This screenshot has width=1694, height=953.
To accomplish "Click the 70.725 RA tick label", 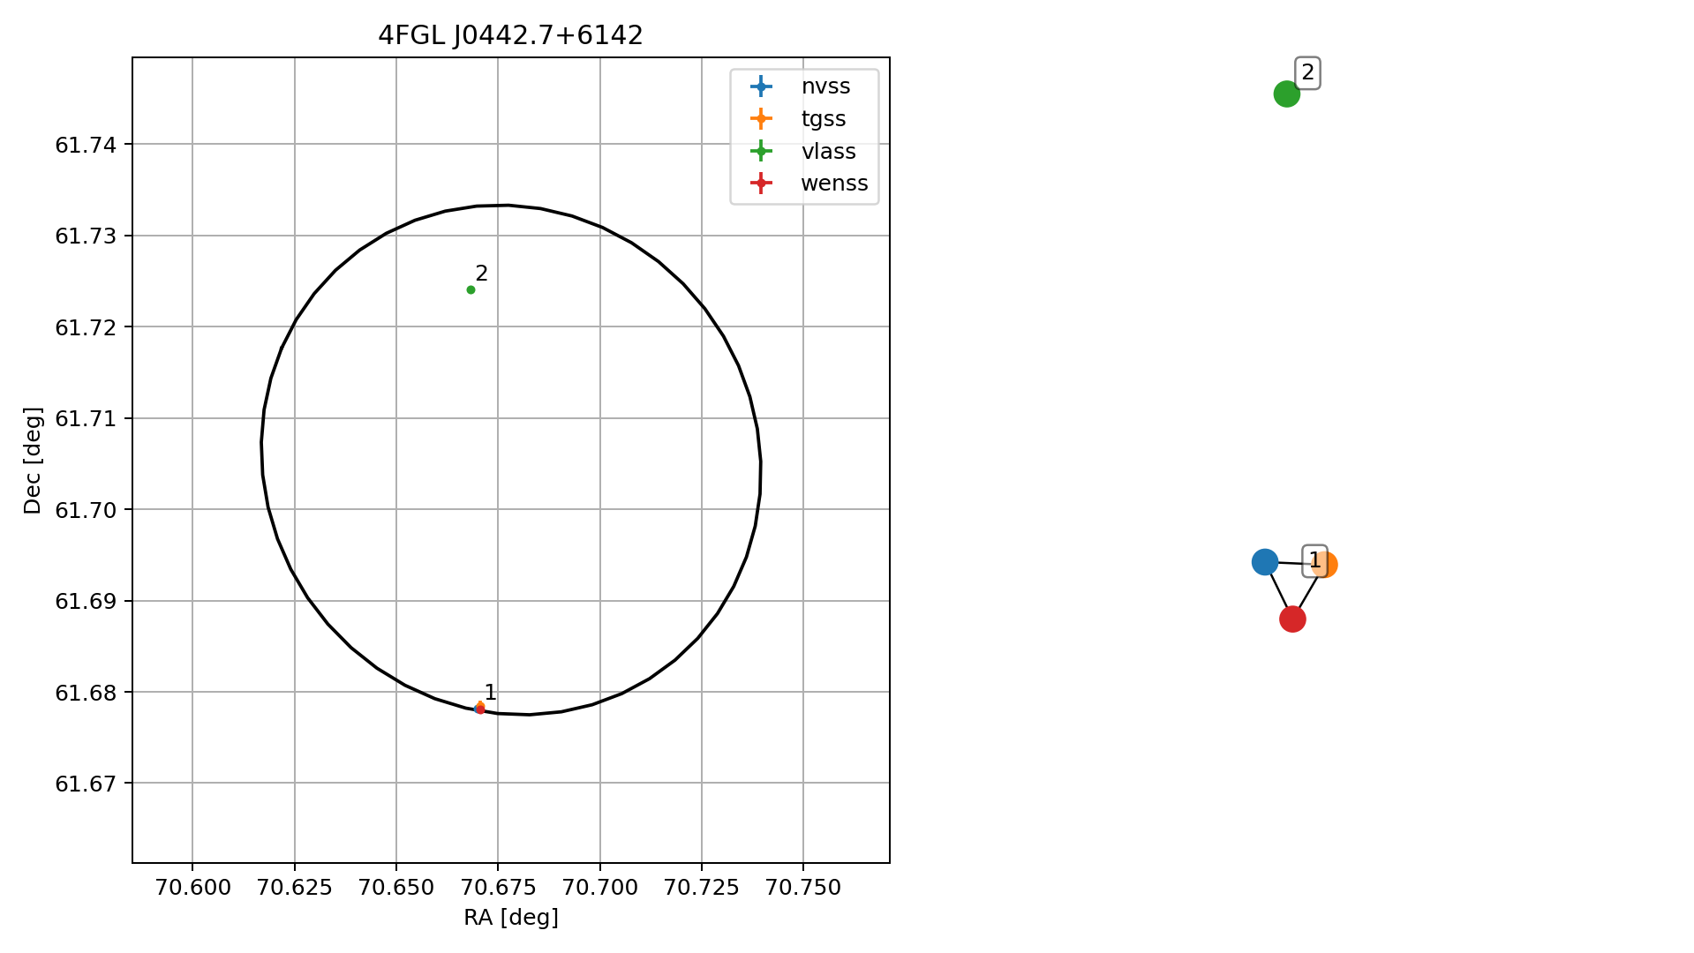I will tap(702, 888).
